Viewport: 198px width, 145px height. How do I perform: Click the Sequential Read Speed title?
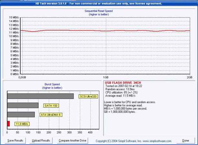99,11
